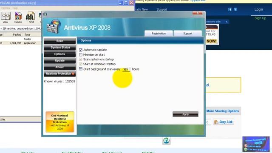
Task: Open the Registration tab
Action: click(x=159, y=34)
